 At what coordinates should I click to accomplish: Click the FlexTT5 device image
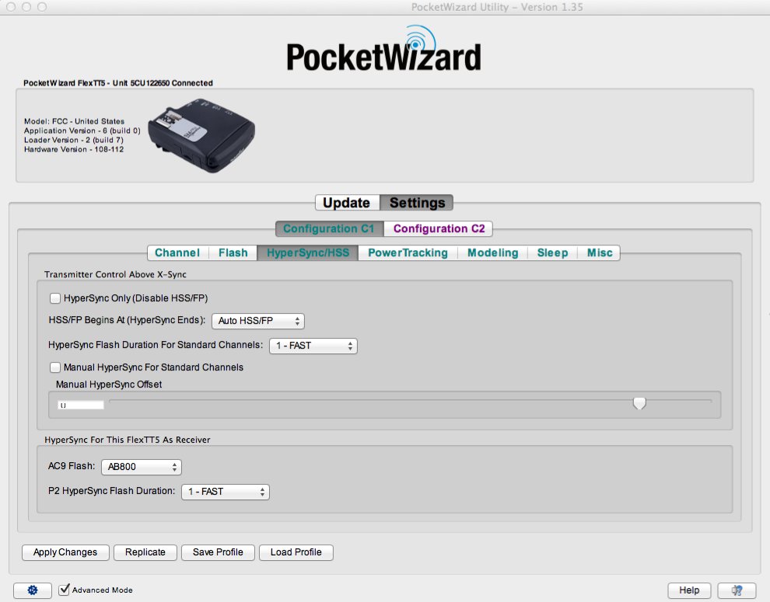pyautogui.click(x=203, y=134)
